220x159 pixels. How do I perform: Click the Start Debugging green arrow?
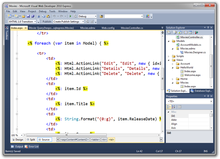tap(70, 16)
